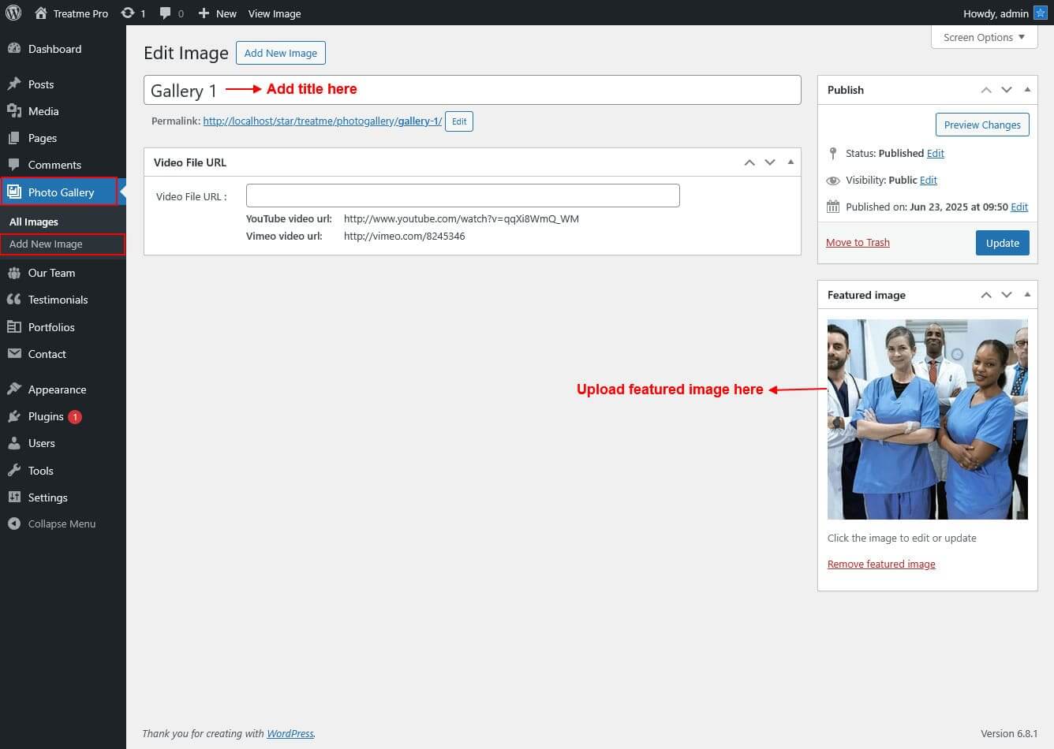Open the Settings icon in sidebar
Viewport: 1054px width, 749px height.
click(x=14, y=497)
